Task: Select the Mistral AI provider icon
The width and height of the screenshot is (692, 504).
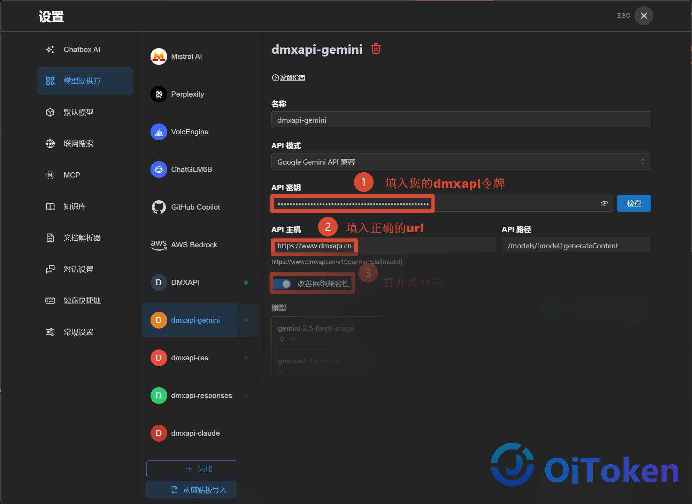Action: pos(159,57)
